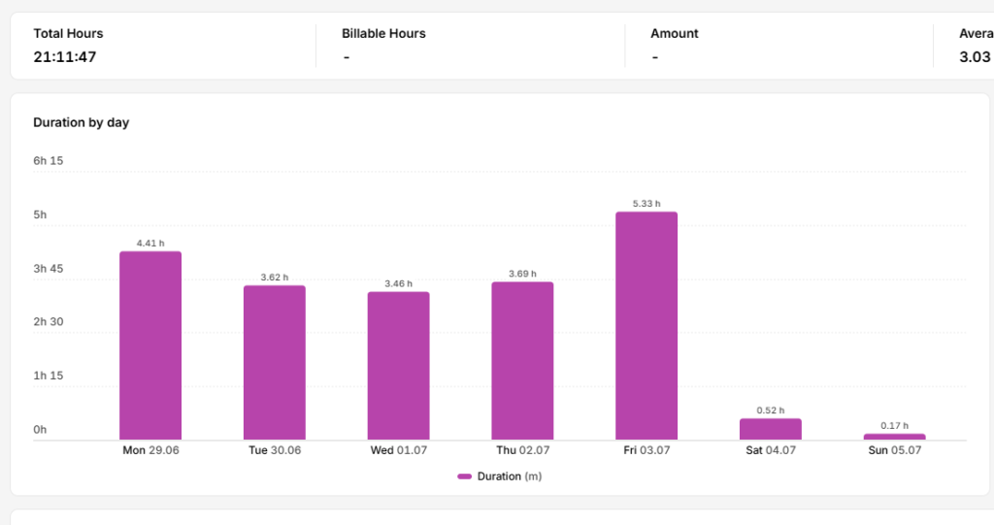
Task: Click the small Saturday 04.07 bar
Action: pyautogui.click(x=770, y=429)
